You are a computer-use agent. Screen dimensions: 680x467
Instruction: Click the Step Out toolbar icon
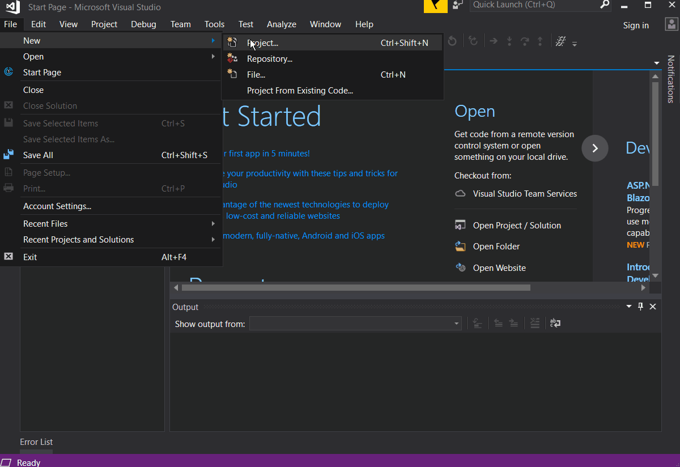coord(540,41)
